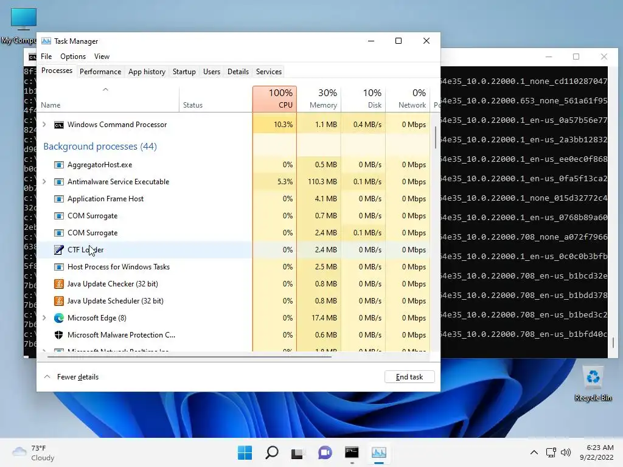The height and width of the screenshot is (467, 623).
Task: Click Host Process for Windows Tasks icon
Action: pos(59,267)
